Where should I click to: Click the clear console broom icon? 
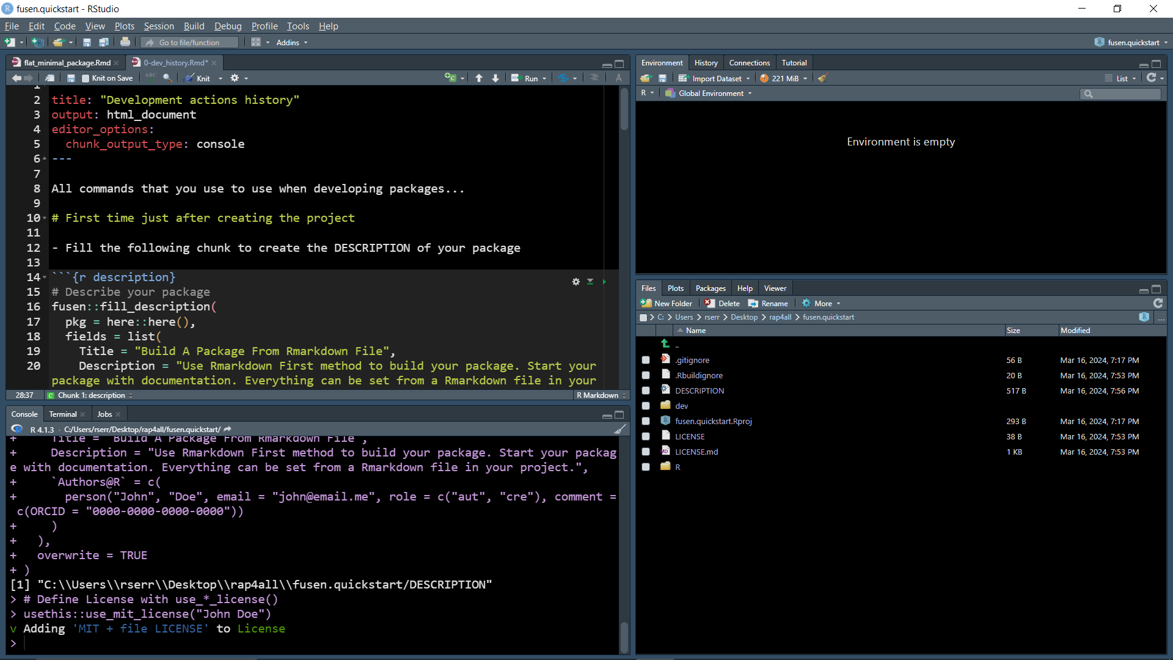tap(619, 430)
